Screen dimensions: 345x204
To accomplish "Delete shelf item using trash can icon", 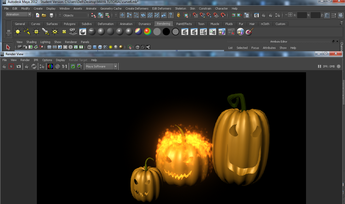I will pos(342,23).
